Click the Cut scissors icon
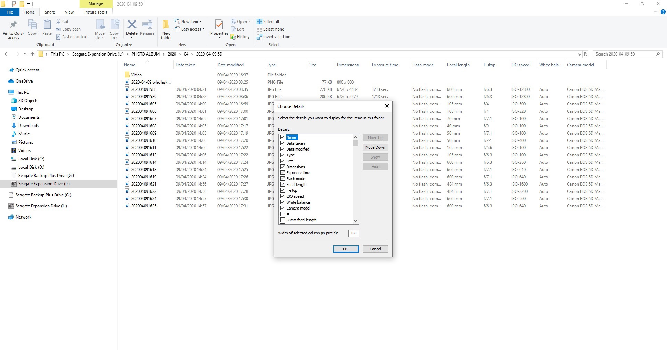This screenshot has height=350, width=667. coord(58,22)
